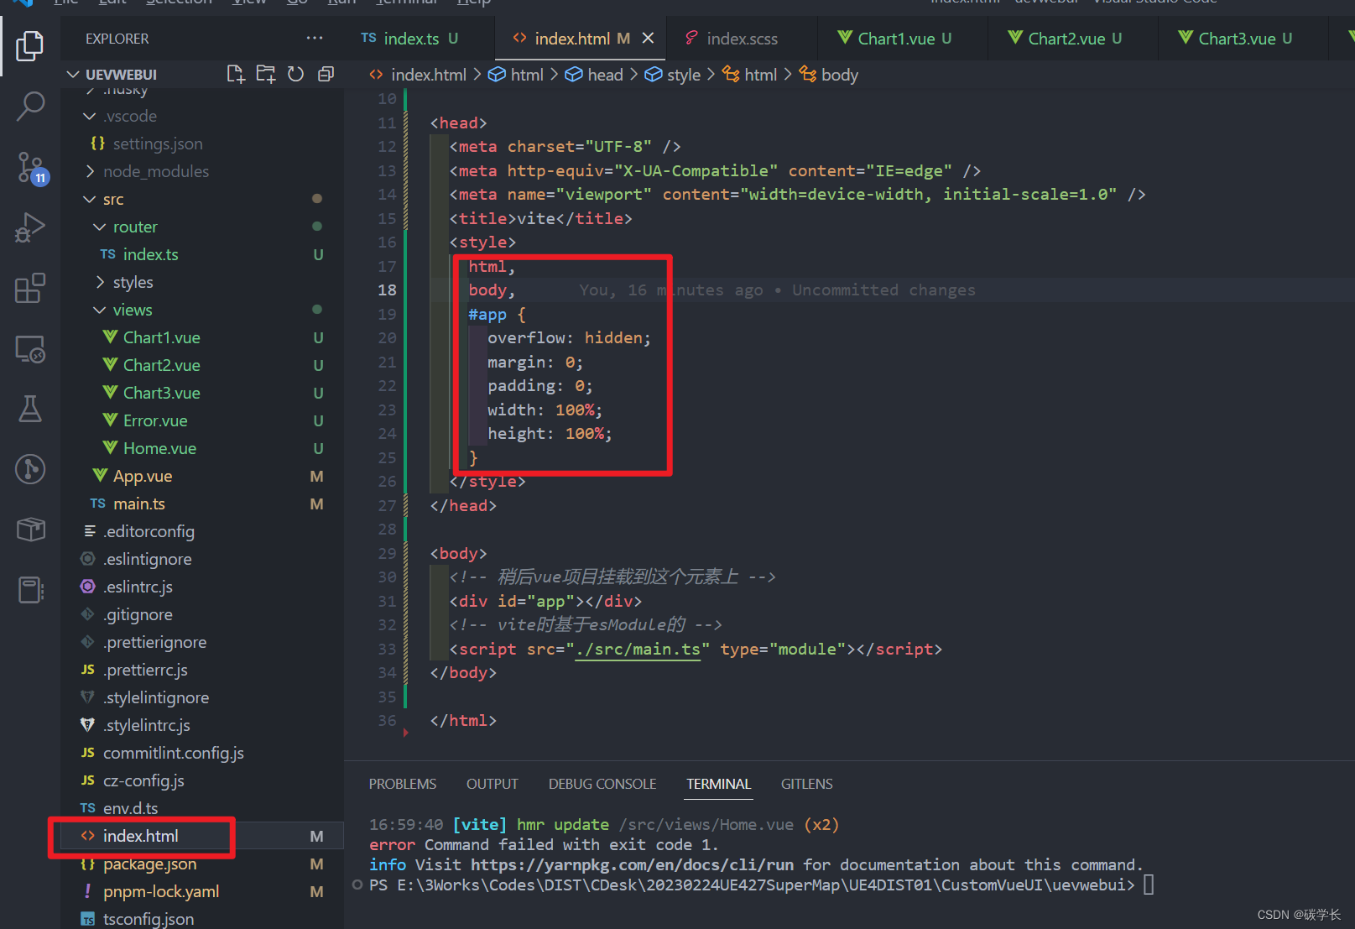Click the New Folder icon in Explorer header

tap(266, 74)
